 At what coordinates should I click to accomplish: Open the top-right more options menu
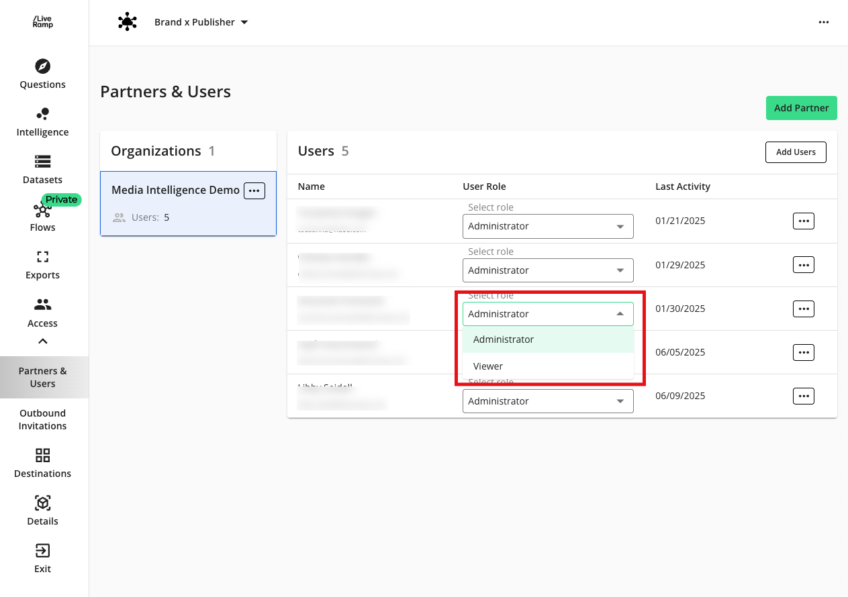(823, 22)
